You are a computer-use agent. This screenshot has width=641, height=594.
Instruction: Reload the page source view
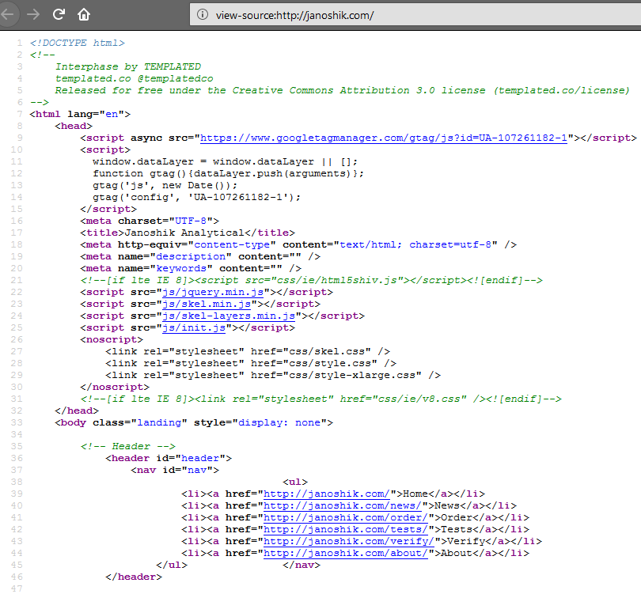59,14
